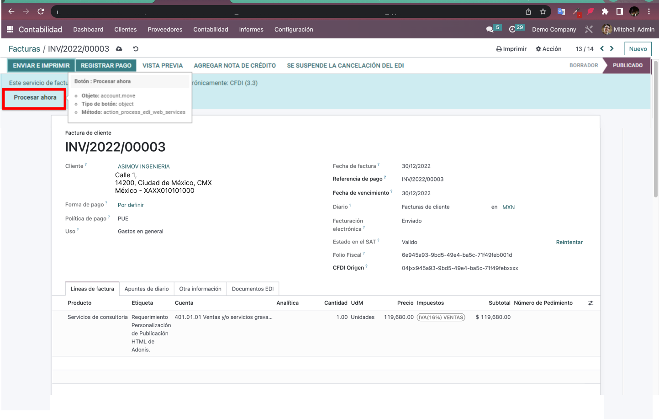Click the cloud save icon beside INV/2022/00003
Viewport: 659px width, 419px height.
[x=119, y=49]
